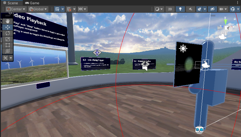The width and height of the screenshot is (241, 137).
Task: Expand custom editor tools dropdown arrow
Action: click(11, 58)
